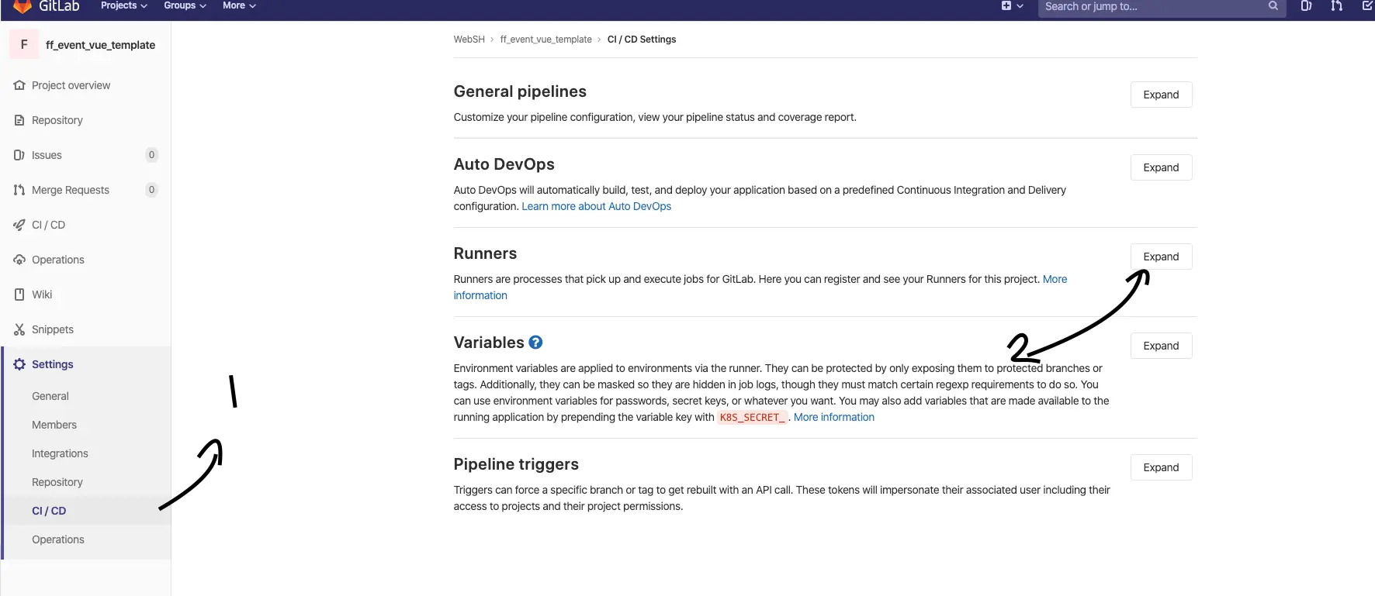Click the Variables help question-mark icon

tap(535, 343)
